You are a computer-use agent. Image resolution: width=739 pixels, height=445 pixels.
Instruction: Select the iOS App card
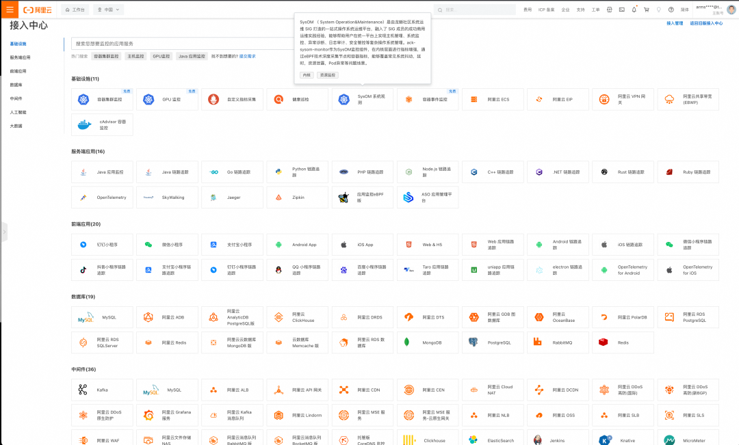click(x=363, y=245)
